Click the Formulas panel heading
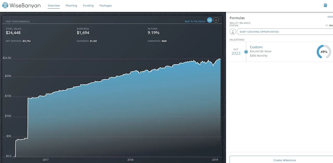The height and width of the screenshot is (163, 333). 237,18
